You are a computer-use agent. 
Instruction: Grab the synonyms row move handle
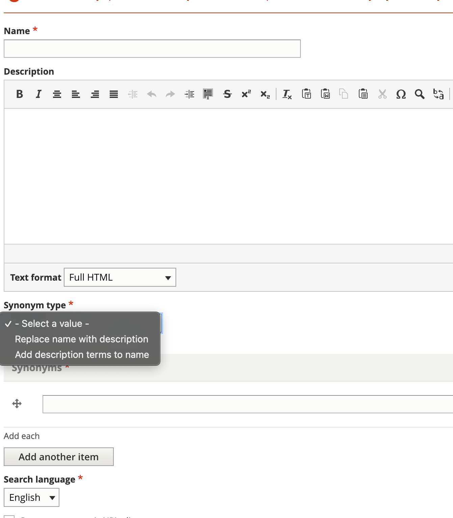point(17,404)
